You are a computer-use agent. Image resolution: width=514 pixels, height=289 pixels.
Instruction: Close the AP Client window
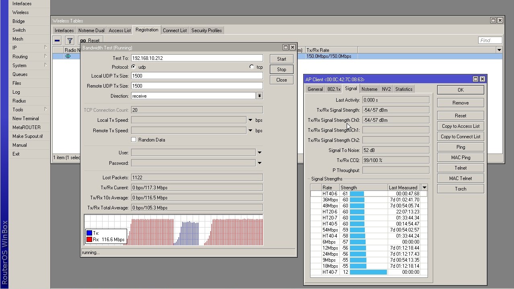click(482, 79)
